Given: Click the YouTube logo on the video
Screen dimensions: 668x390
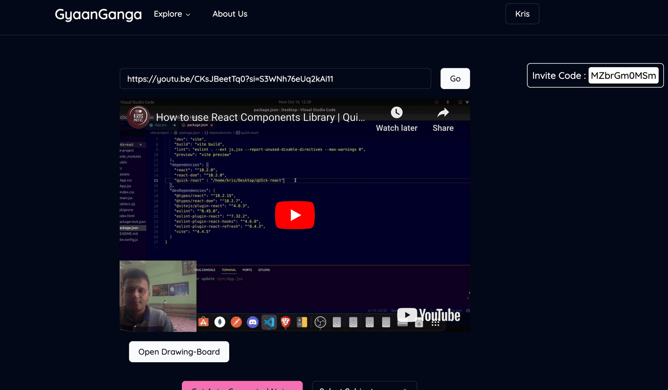Looking at the screenshot, I should [429, 315].
